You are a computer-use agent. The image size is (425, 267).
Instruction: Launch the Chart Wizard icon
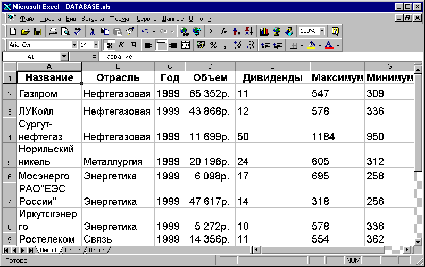[264, 31]
